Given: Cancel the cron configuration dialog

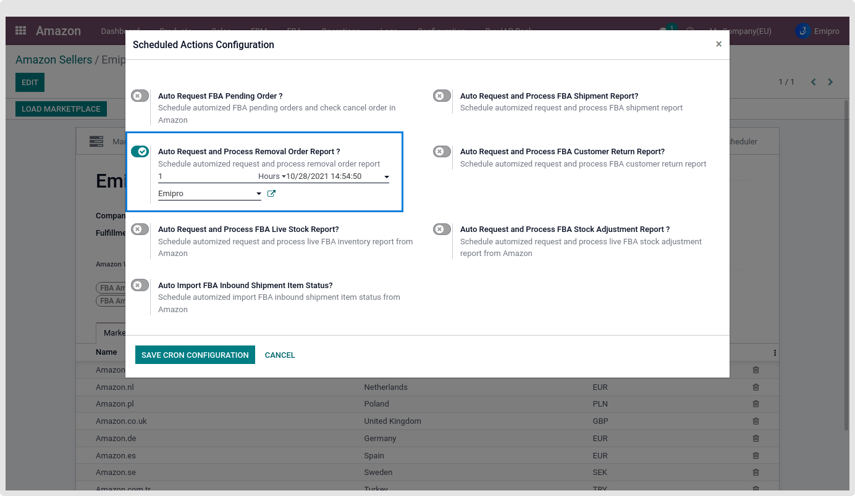Looking at the screenshot, I should 280,355.
